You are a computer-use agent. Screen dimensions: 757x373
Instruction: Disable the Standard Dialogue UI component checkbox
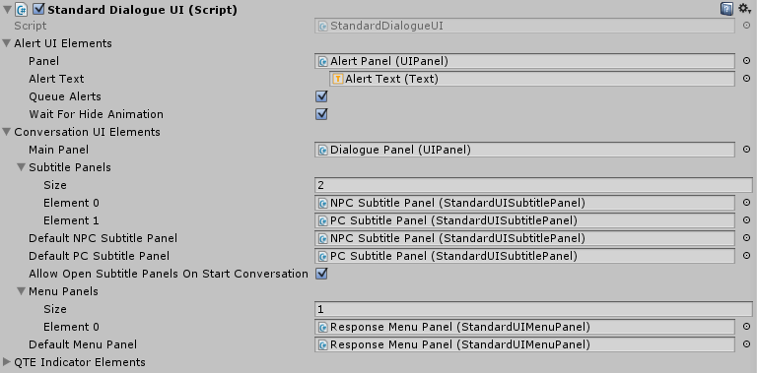pyautogui.click(x=38, y=9)
